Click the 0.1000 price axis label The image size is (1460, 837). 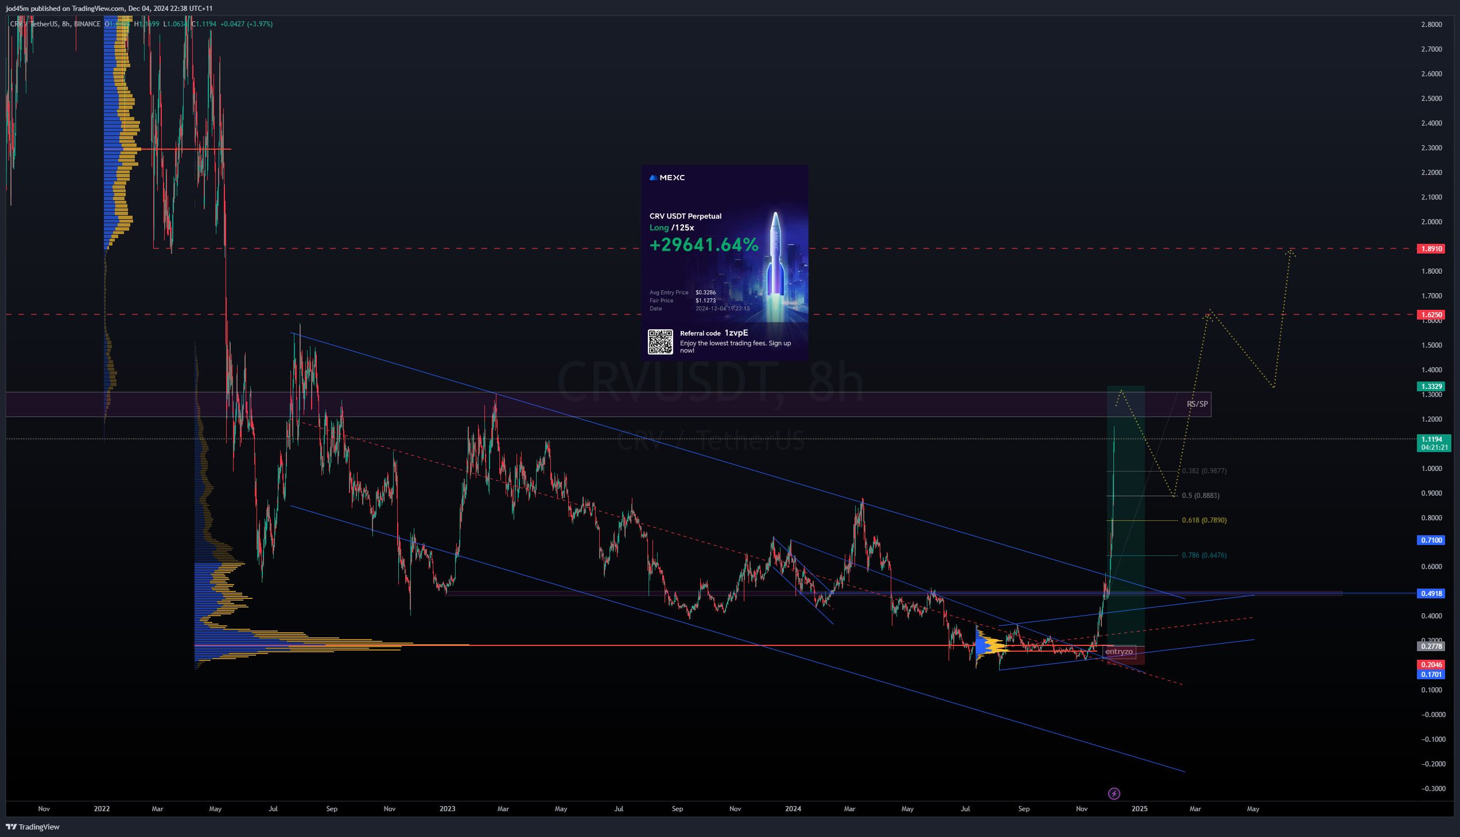[1431, 690]
